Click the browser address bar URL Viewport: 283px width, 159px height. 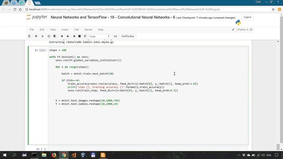(x=125, y=9)
